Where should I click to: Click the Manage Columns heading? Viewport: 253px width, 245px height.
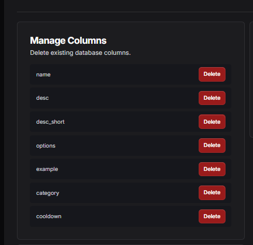[68, 41]
